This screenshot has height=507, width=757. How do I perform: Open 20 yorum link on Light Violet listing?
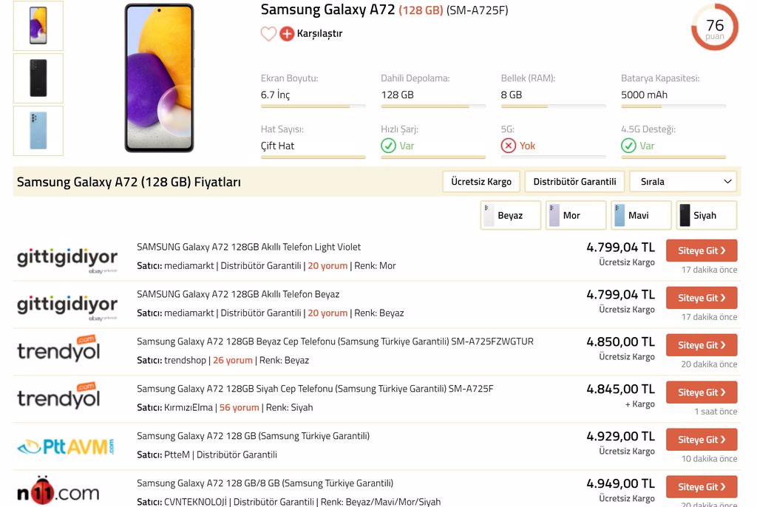(327, 265)
